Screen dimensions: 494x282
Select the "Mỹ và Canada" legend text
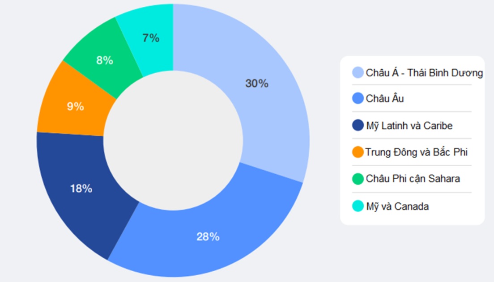(x=397, y=206)
